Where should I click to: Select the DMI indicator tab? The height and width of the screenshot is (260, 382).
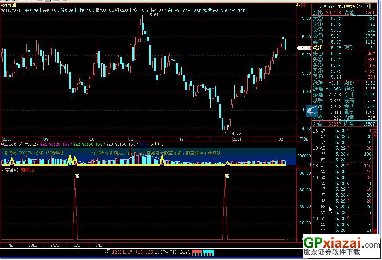coord(99,245)
